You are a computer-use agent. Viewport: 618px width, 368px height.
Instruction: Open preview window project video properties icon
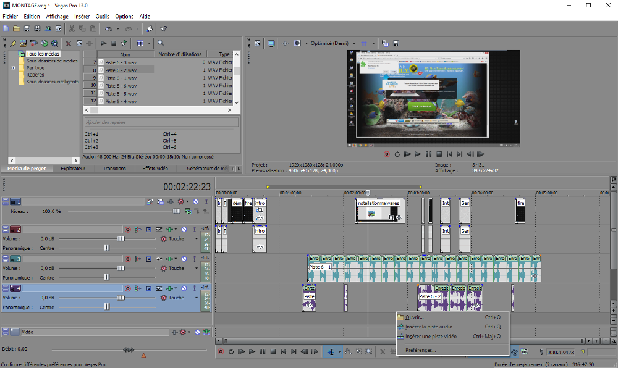257,43
